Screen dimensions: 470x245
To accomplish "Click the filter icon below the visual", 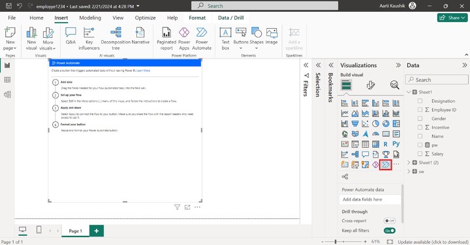I will coord(177,207).
